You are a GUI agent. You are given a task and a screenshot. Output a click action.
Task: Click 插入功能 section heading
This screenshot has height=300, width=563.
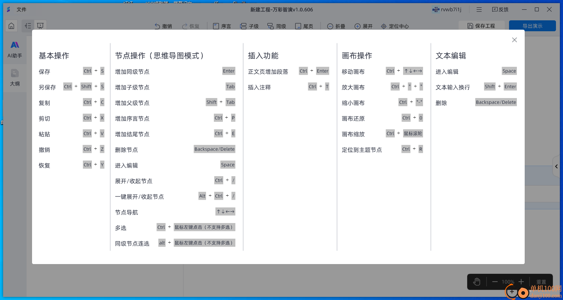[263, 55]
